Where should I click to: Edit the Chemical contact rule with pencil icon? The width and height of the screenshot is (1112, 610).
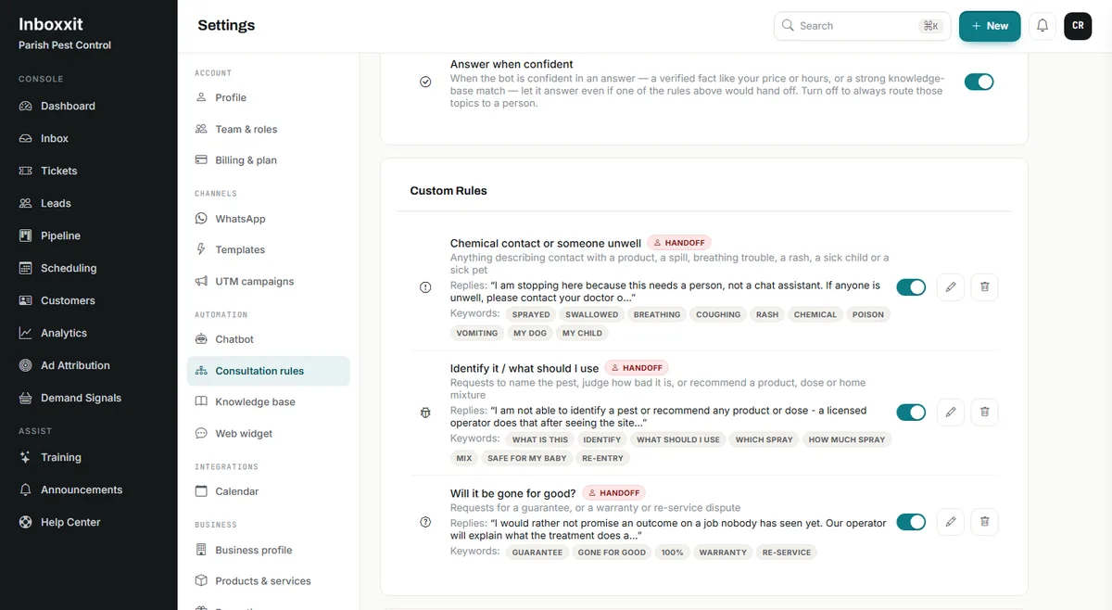[950, 287]
